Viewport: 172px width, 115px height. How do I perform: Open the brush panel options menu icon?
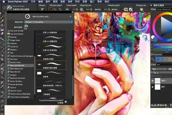point(66,102)
